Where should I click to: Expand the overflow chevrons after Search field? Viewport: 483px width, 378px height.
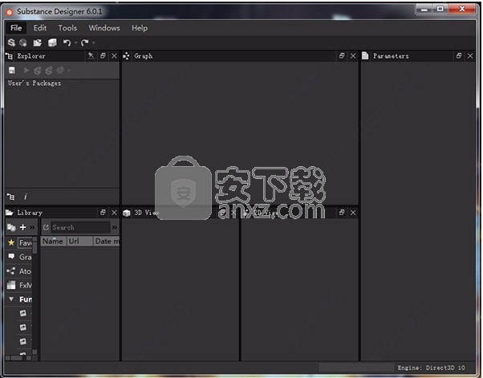(115, 228)
